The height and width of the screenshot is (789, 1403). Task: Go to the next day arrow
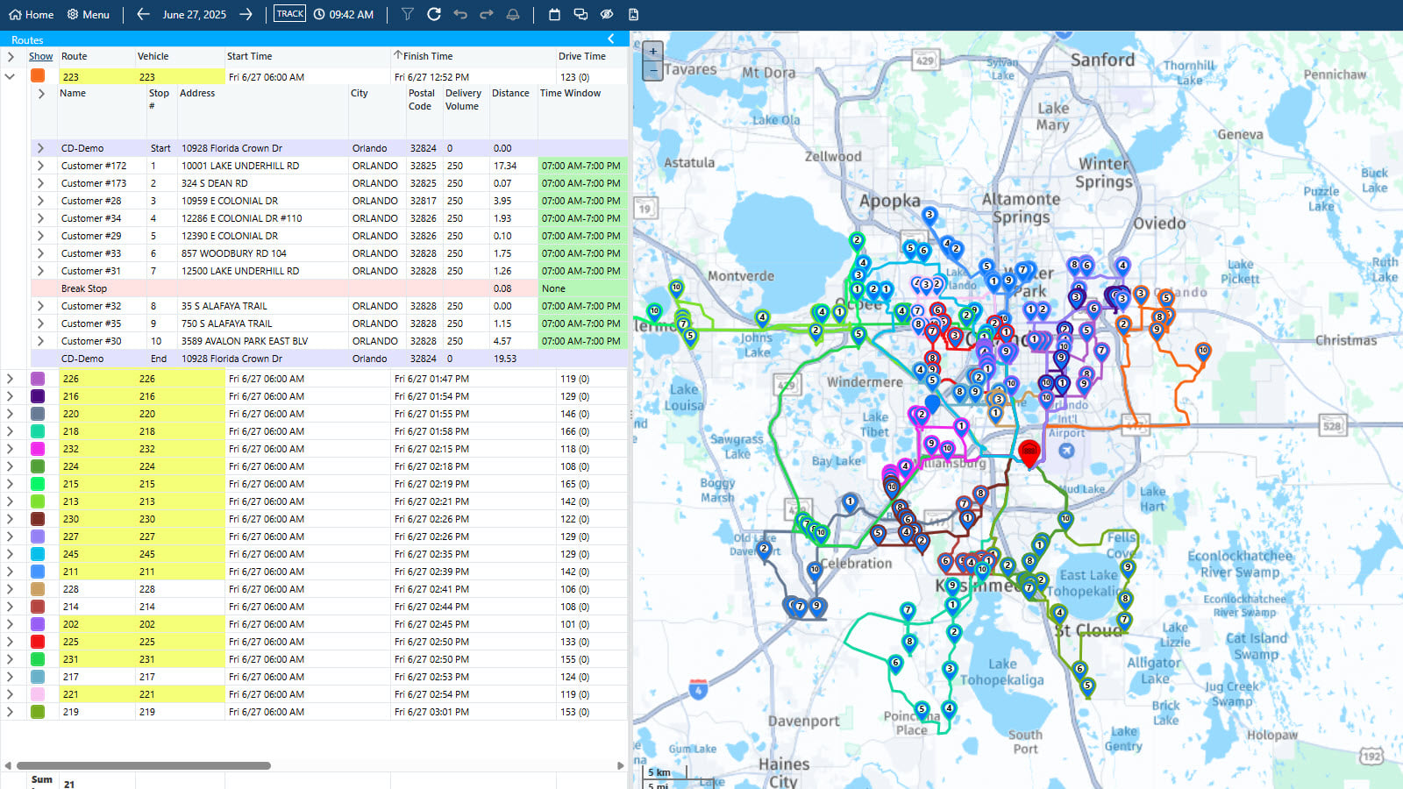[x=246, y=14]
